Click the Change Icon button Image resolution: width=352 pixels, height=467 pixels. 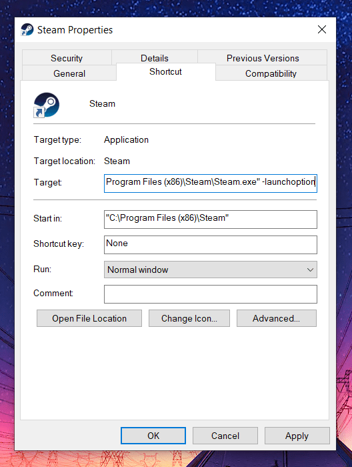pyautogui.click(x=189, y=318)
